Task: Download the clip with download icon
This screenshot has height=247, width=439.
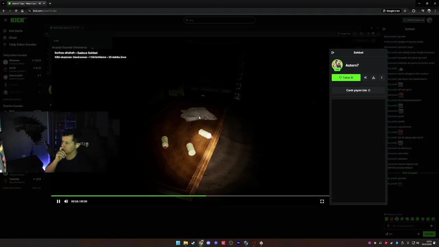Action: click(x=373, y=78)
